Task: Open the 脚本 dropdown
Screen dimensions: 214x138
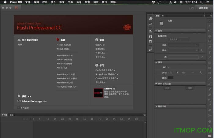Action: [x=183, y=50]
